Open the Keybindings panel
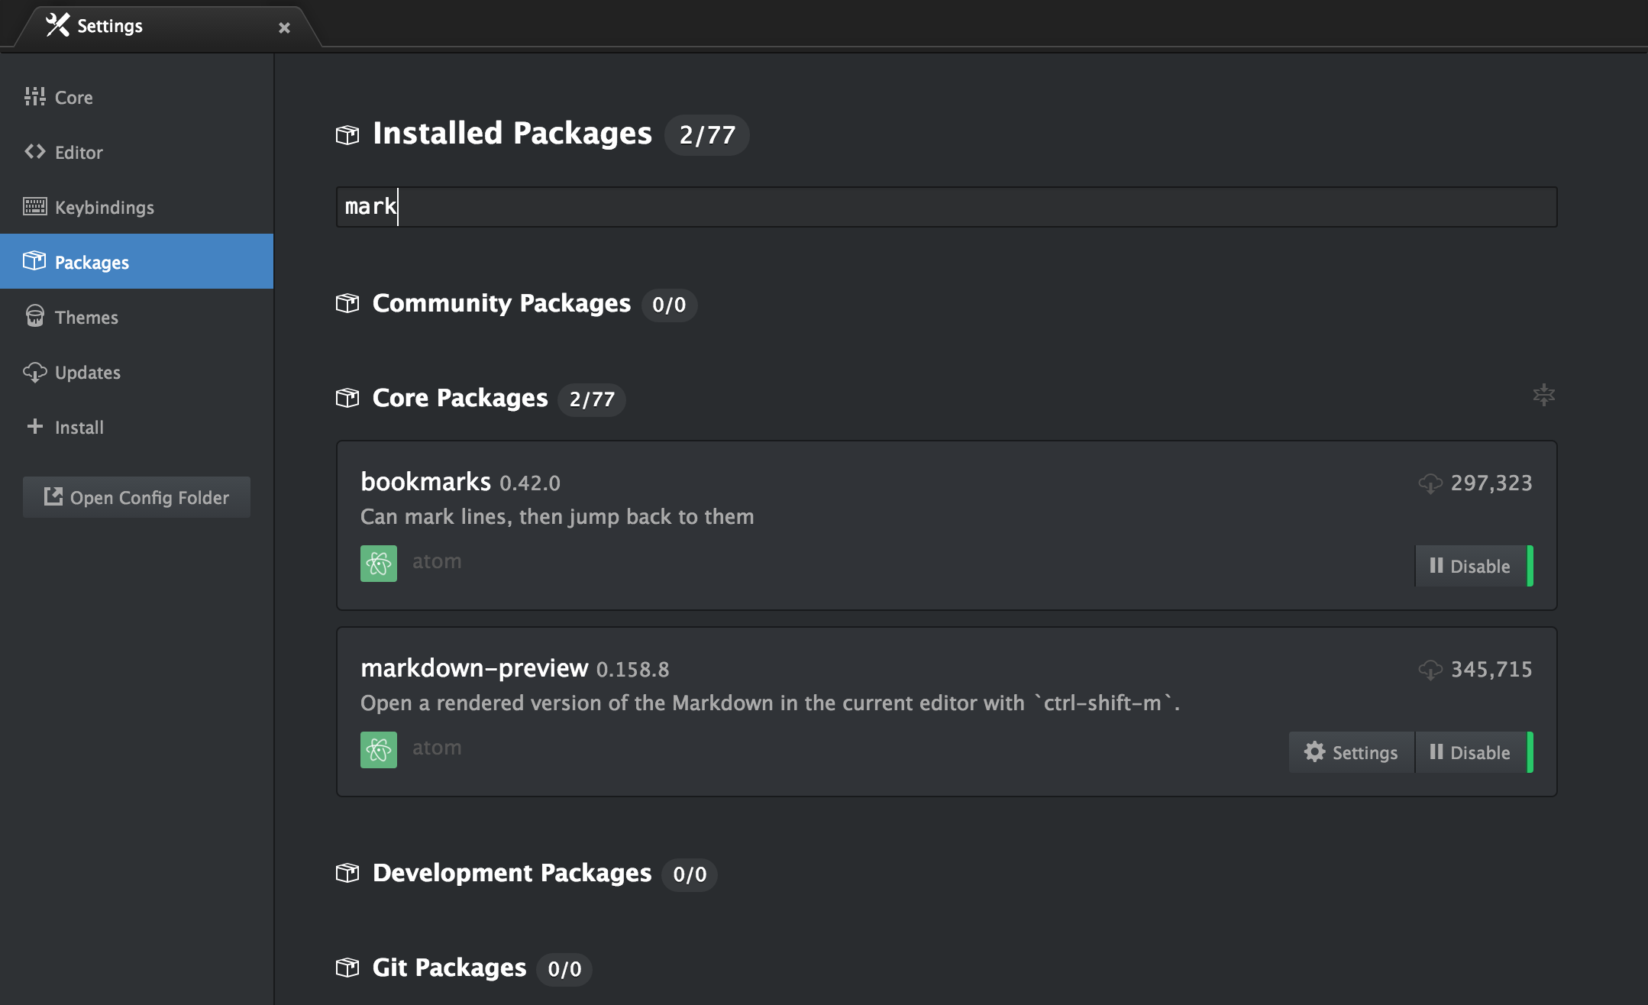The height and width of the screenshot is (1005, 1648). click(x=104, y=208)
